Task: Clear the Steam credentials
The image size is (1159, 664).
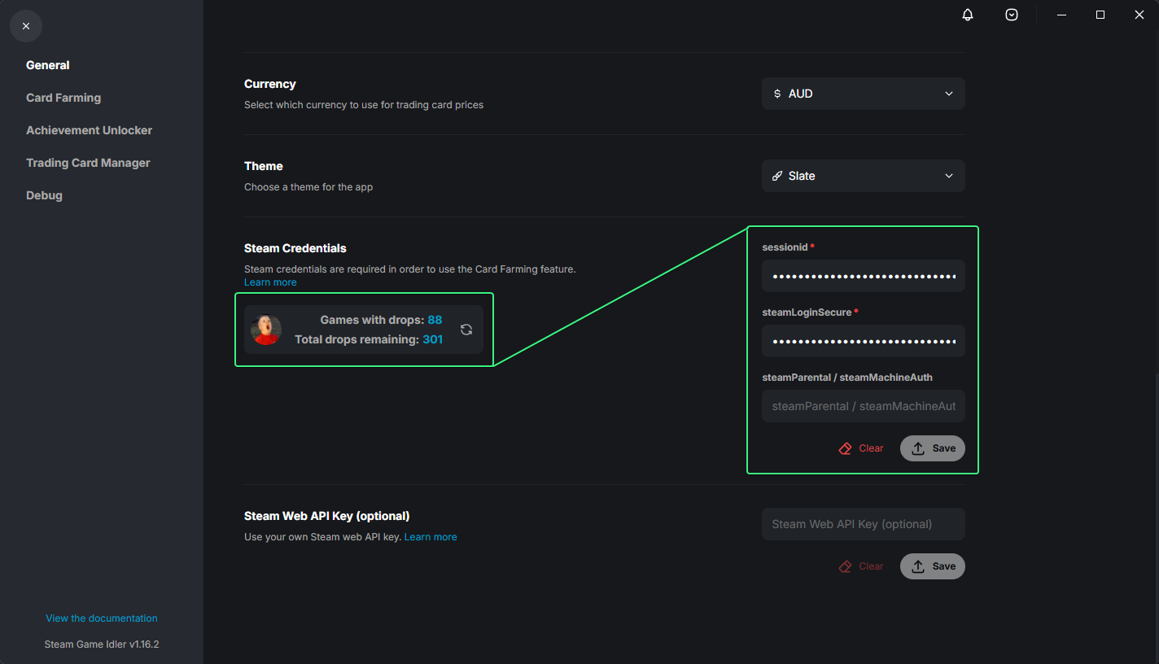Action: click(861, 448)
